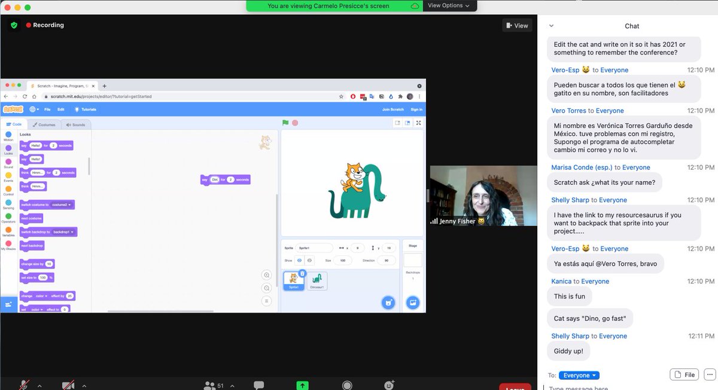Select the Motion blocks category
718x390 pixels.
click(x=8, y=136)
